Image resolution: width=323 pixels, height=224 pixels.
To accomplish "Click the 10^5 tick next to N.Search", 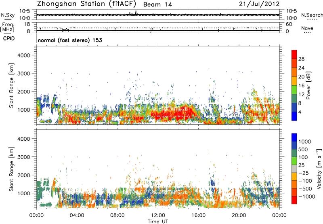I will [291, 11].
